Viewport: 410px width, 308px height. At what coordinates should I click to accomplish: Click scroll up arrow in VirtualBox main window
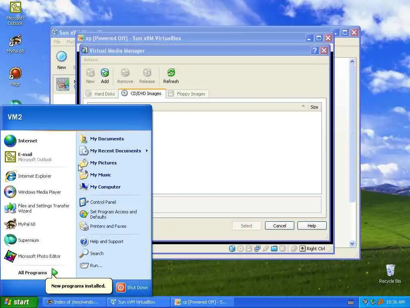pos(352,62)
